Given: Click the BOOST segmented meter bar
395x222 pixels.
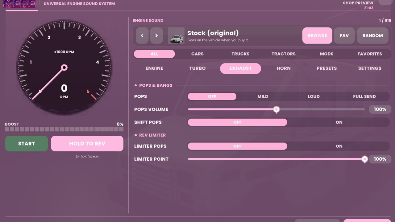Looking at the screenshot, I should pos(64,129).
